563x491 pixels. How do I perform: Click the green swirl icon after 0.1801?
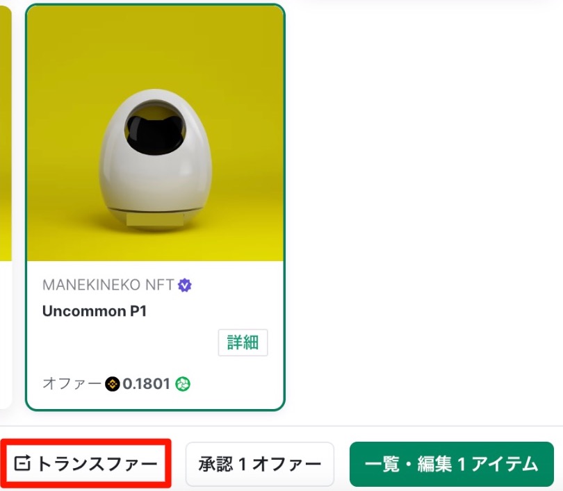(x=183, y=384)
